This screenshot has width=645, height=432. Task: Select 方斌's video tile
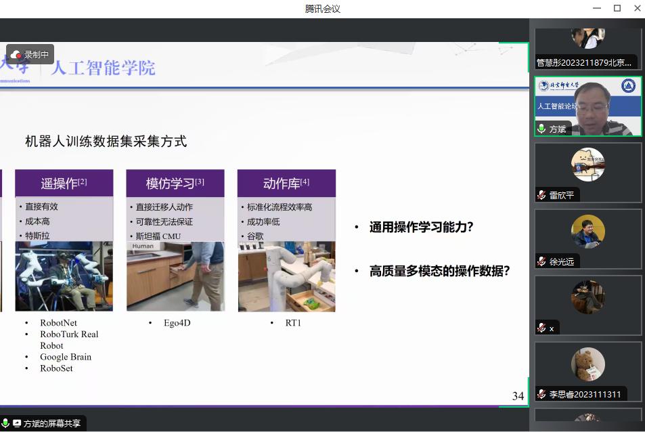coord(588,106)
